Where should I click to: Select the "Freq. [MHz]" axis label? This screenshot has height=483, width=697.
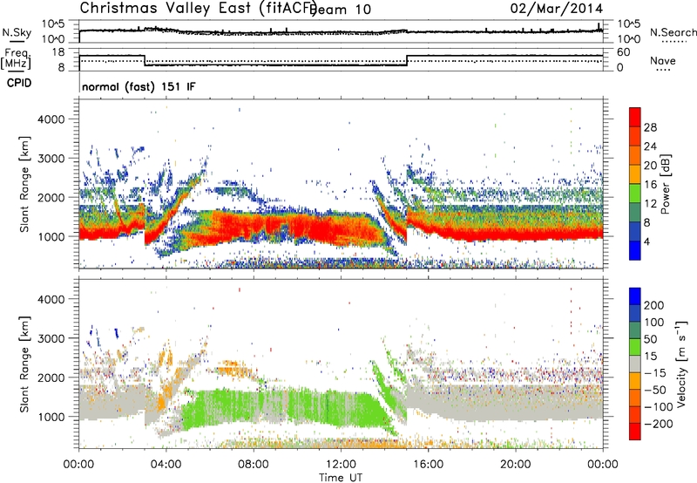16,59
